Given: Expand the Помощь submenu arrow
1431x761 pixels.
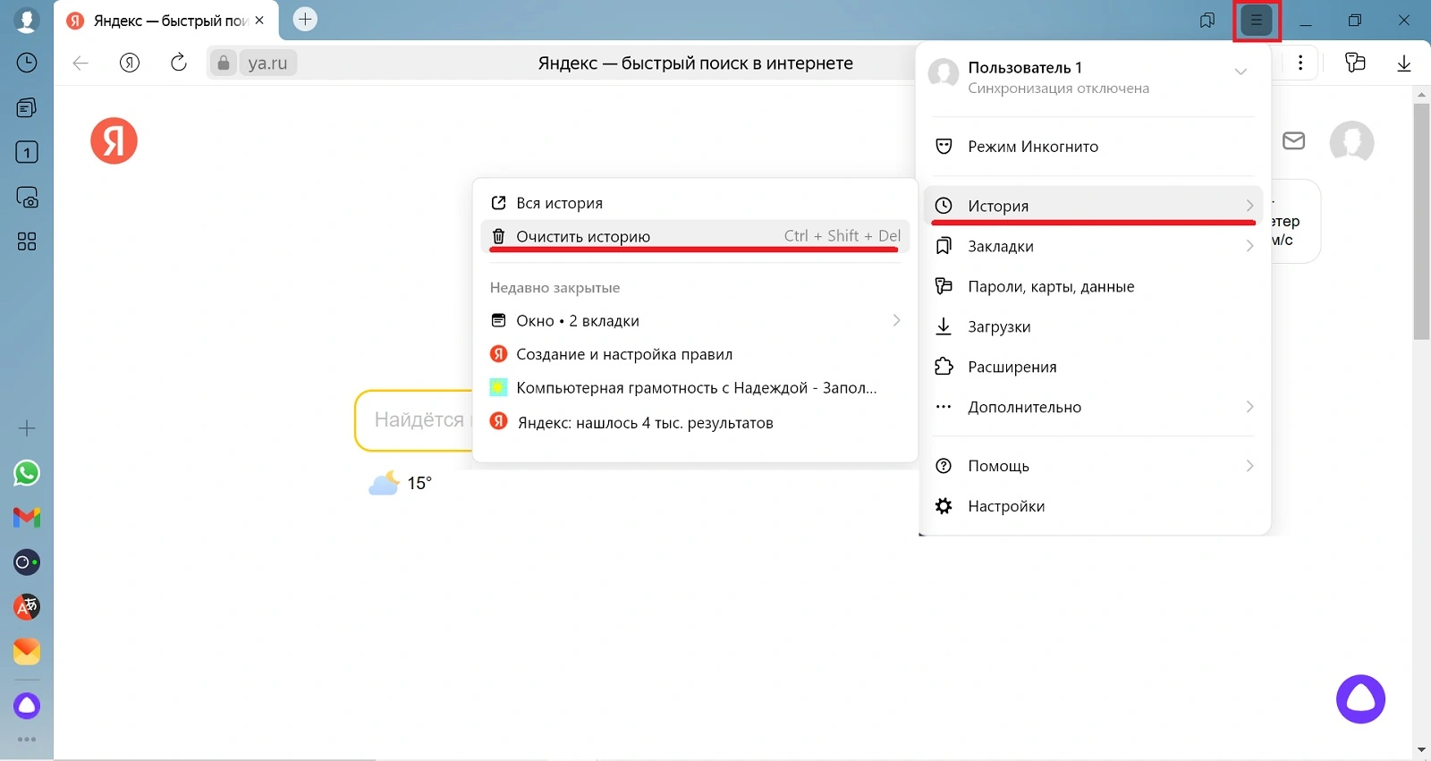Looking at the screenshot, I should (1249, 466).
